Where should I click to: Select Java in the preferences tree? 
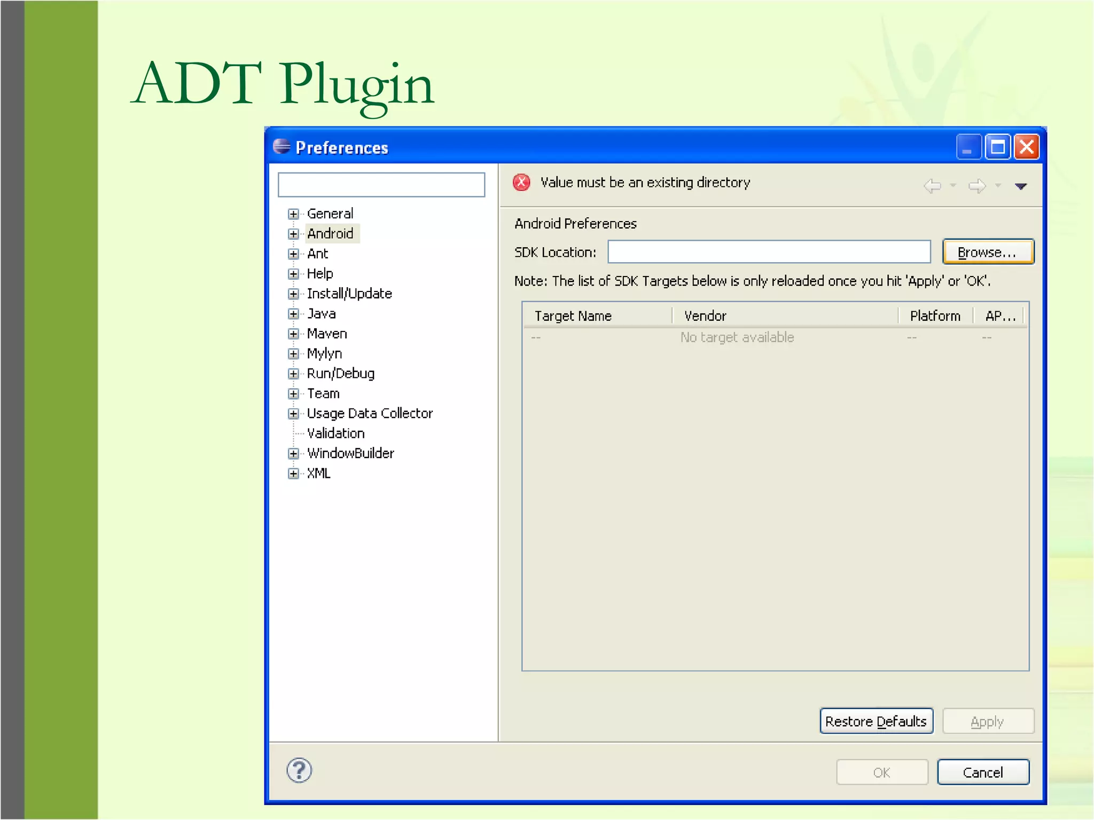click(321, 313)
